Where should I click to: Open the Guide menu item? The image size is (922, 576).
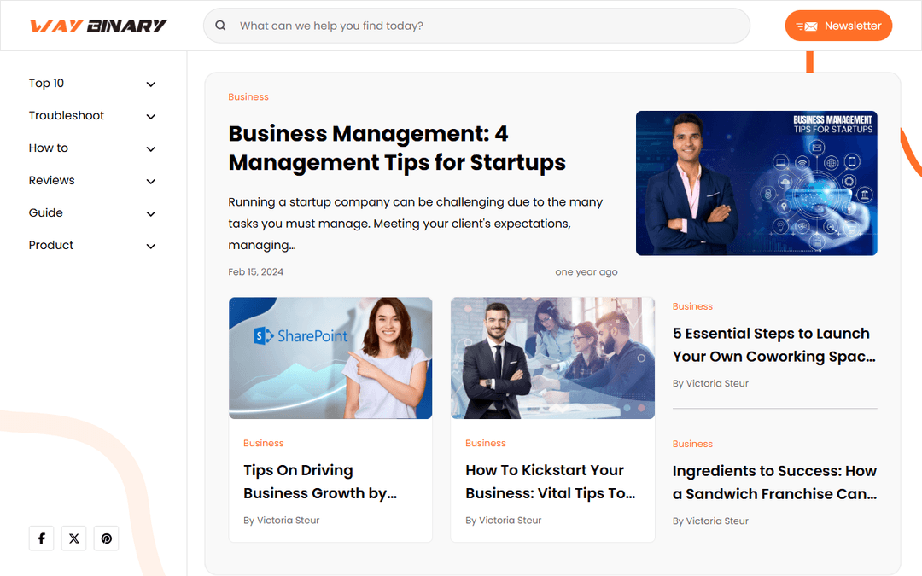(46, 212)
